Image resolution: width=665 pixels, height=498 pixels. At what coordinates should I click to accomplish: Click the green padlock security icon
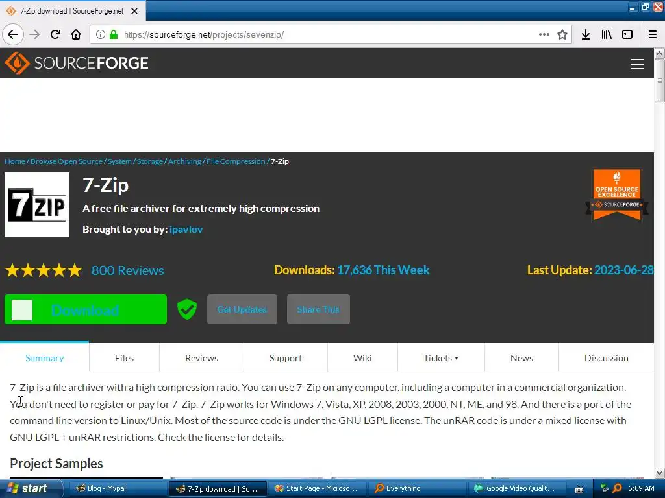(x=114, y=34)
